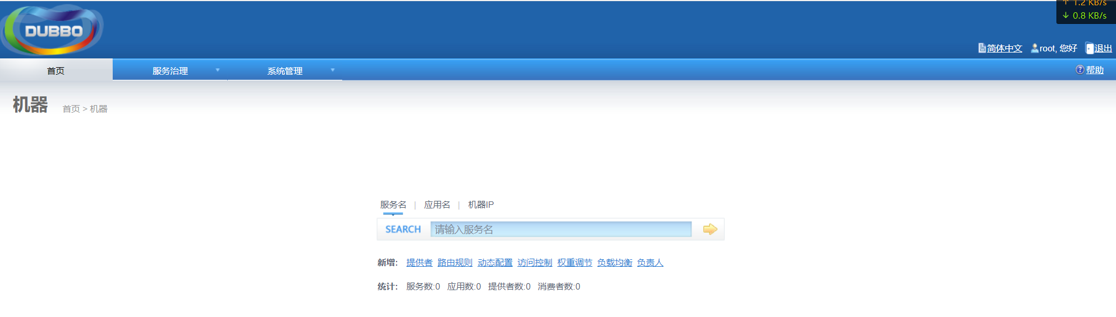Image resolution: width=1116 pixels, height=317 pixels.
Task: Open the 首页 navigation tab
Action: click(56, 70)
